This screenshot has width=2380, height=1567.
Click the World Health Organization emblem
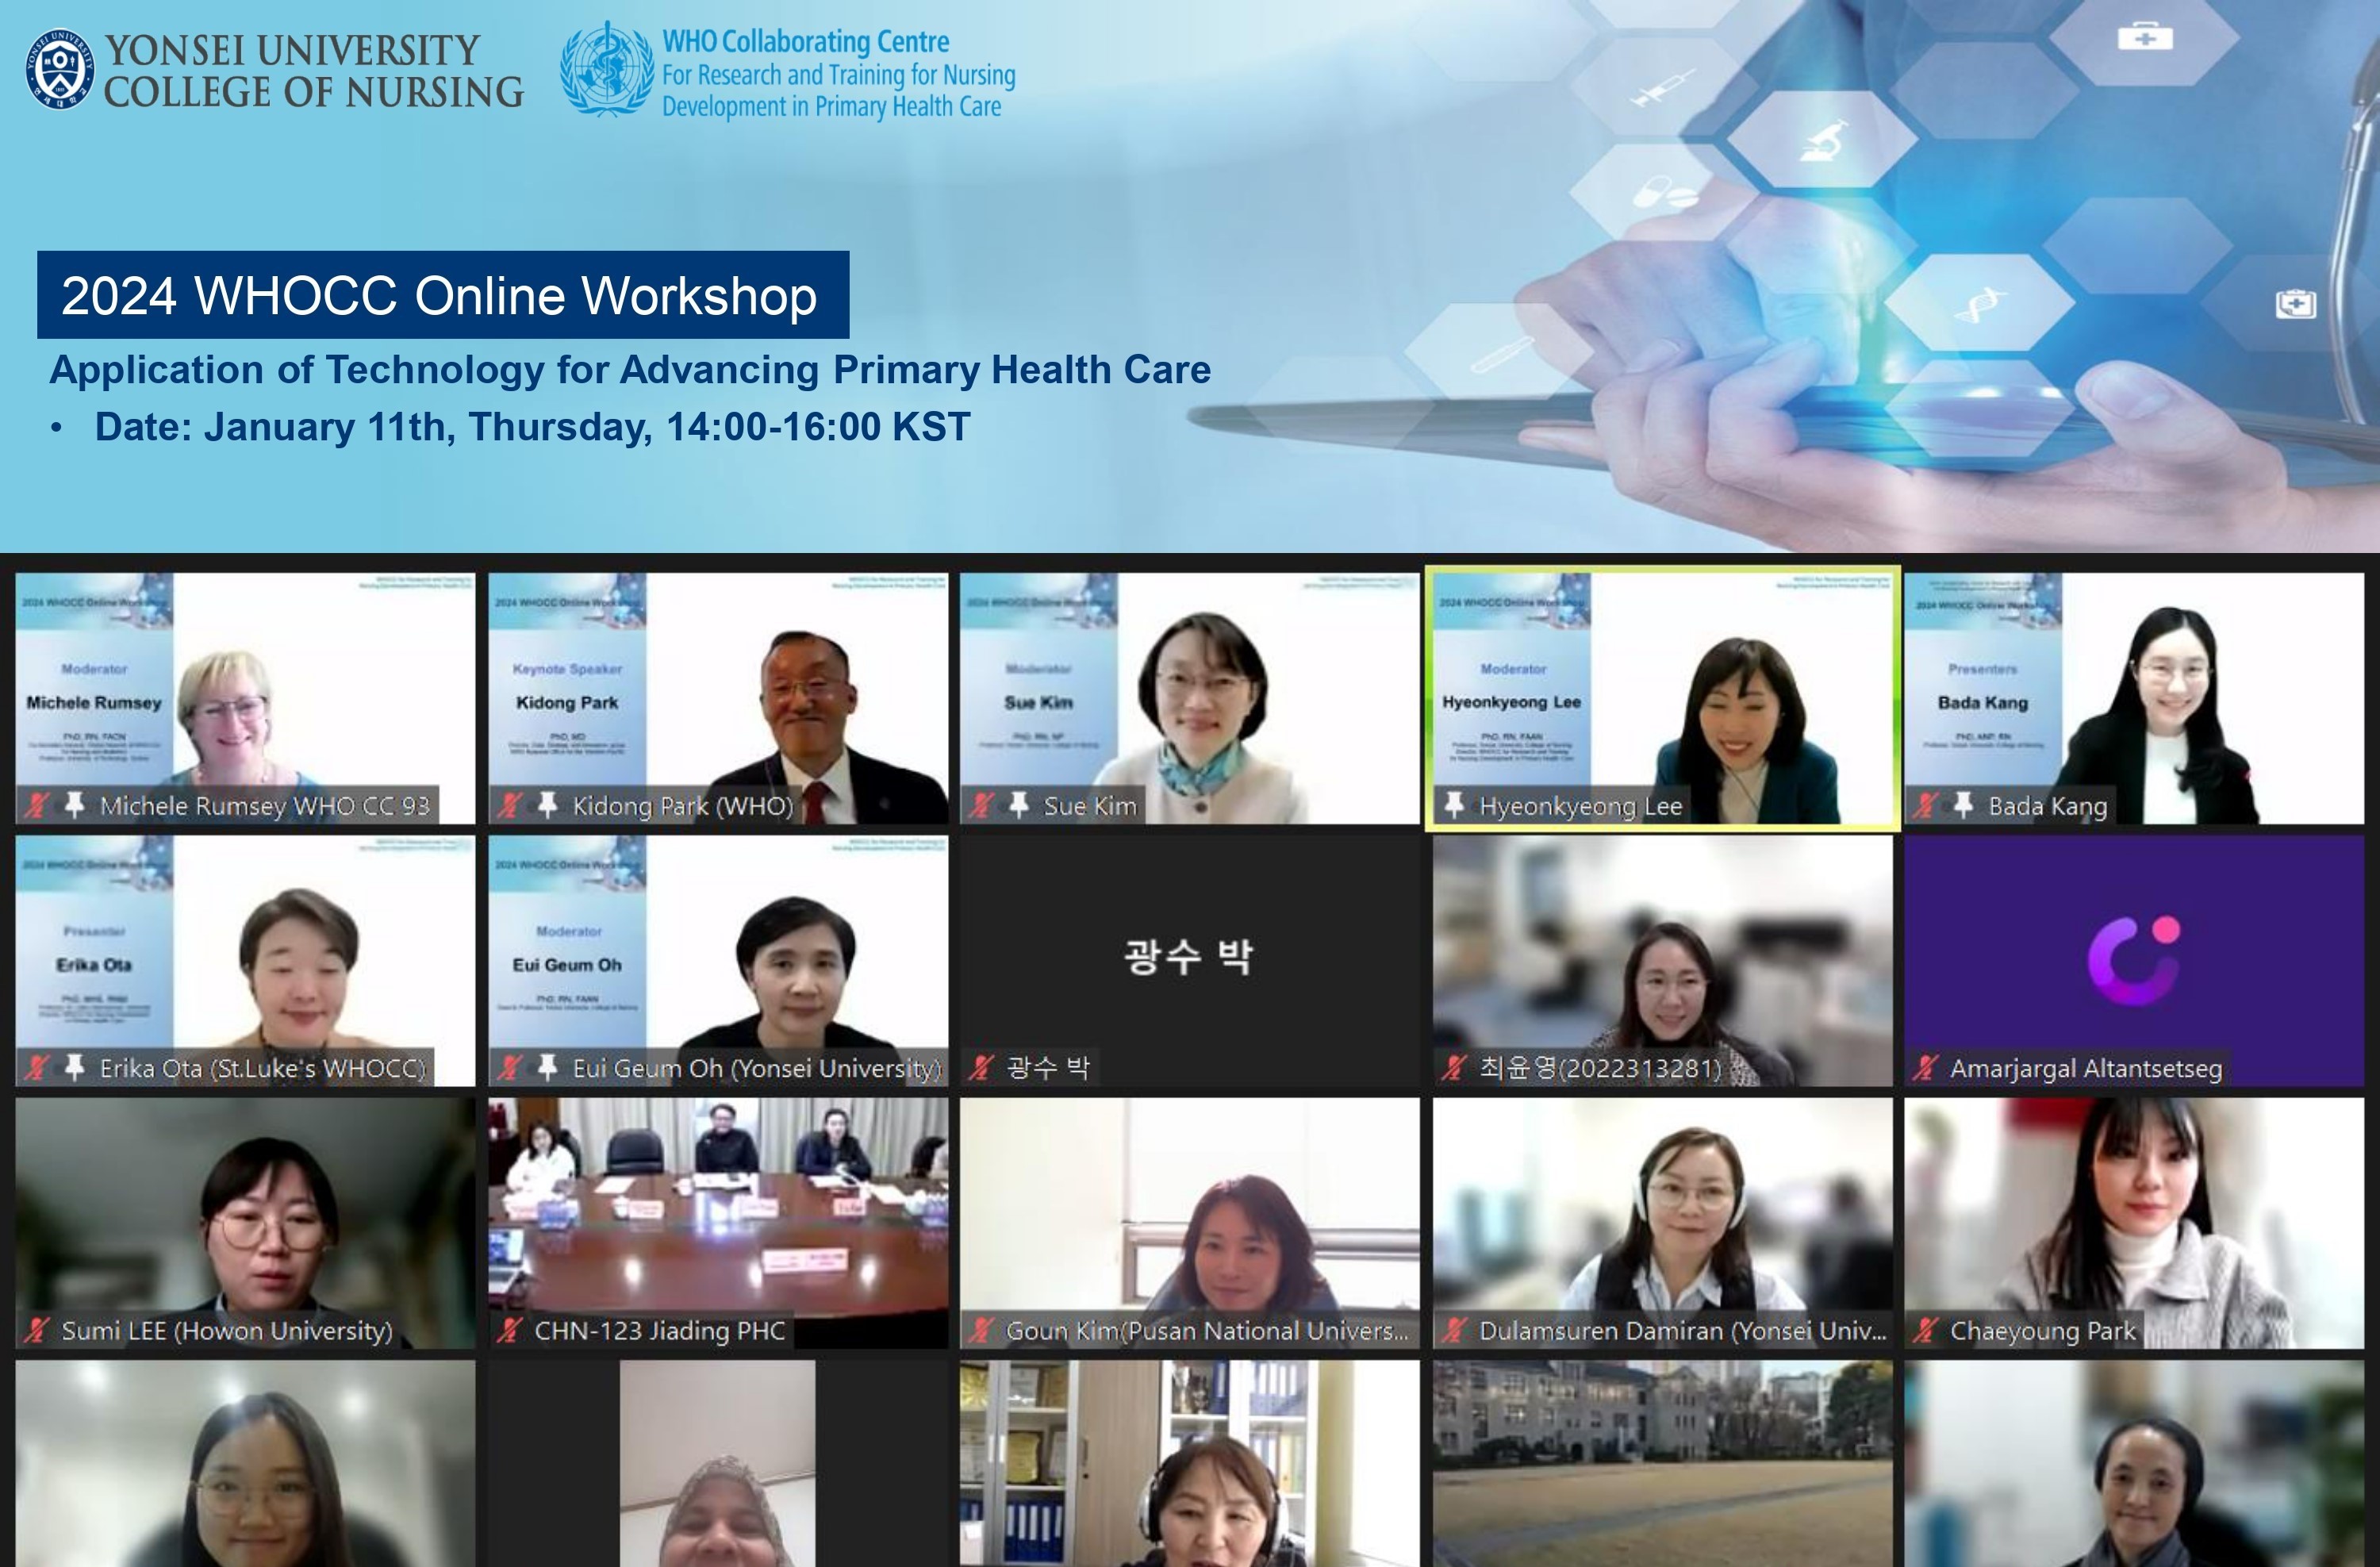(x=606, y=69)
